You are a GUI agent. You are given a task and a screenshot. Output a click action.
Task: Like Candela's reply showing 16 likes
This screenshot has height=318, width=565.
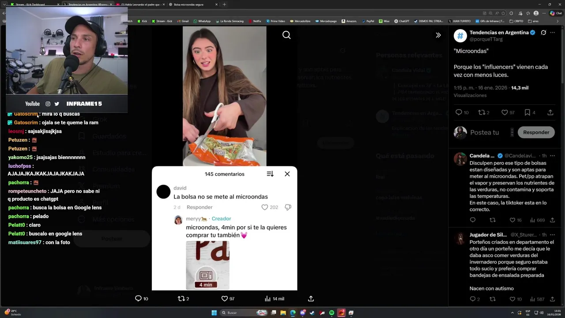click(512, 220)
